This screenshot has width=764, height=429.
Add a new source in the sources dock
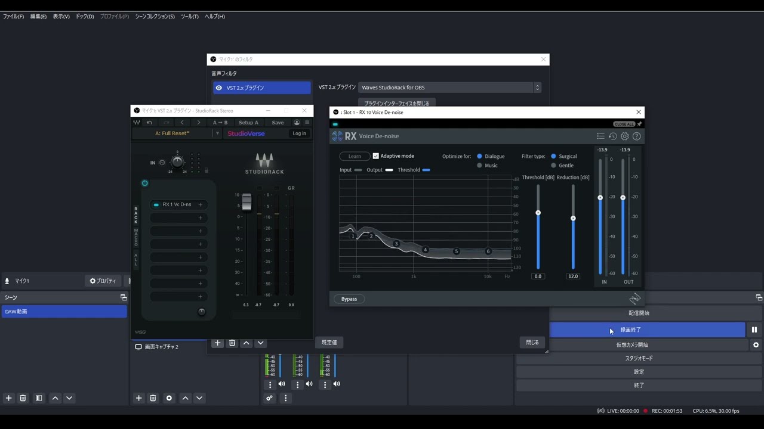pos(138,398)
